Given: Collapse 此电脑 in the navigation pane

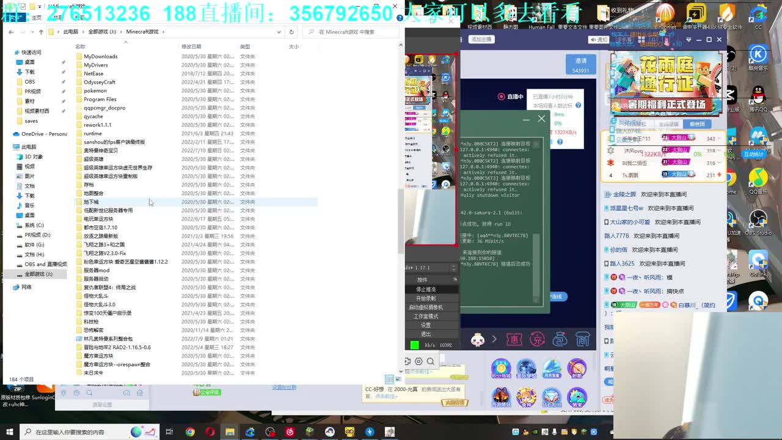Looking at the screenshot, I should point(10,147).
